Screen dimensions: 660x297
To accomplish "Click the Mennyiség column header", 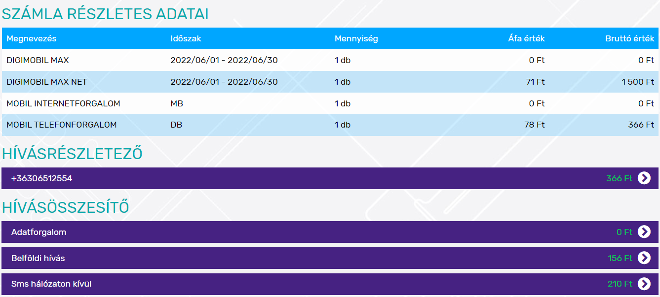I will (356, 38).
